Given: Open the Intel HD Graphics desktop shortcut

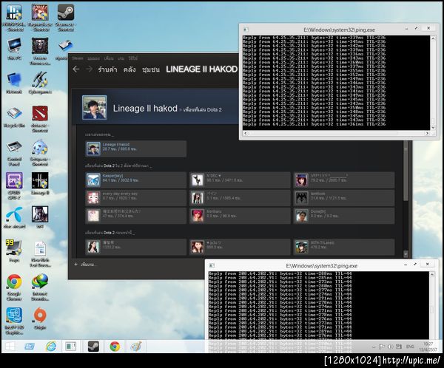Looking at the screenshot, I should click(x=14, y=321).
